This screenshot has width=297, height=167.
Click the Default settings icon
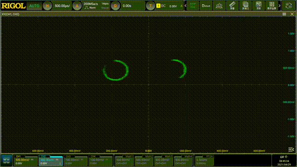click(206, 6)
